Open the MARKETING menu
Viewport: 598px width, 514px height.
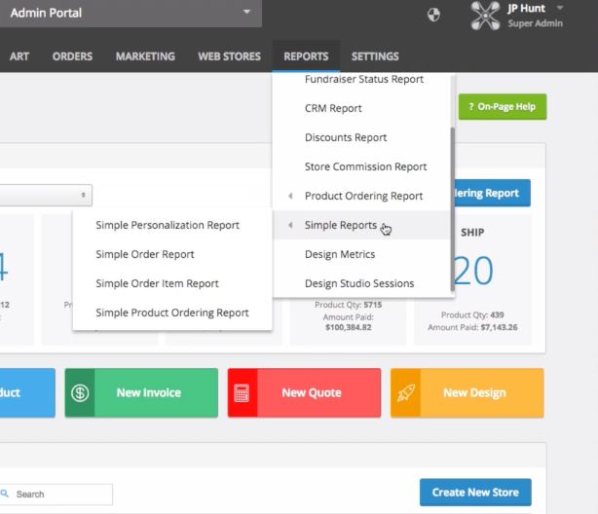pyautogui.click(x=145, y=56)
